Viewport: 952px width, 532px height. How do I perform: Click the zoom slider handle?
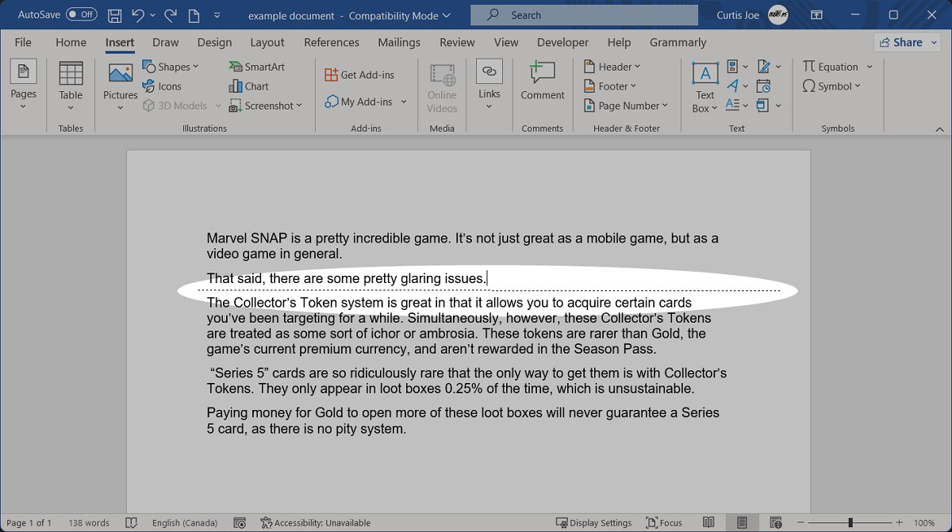coord(850,522)
